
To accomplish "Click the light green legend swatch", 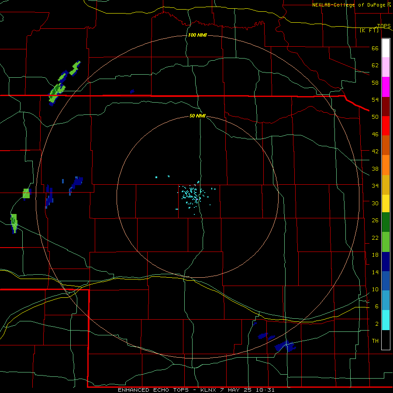I will (386, 242).
